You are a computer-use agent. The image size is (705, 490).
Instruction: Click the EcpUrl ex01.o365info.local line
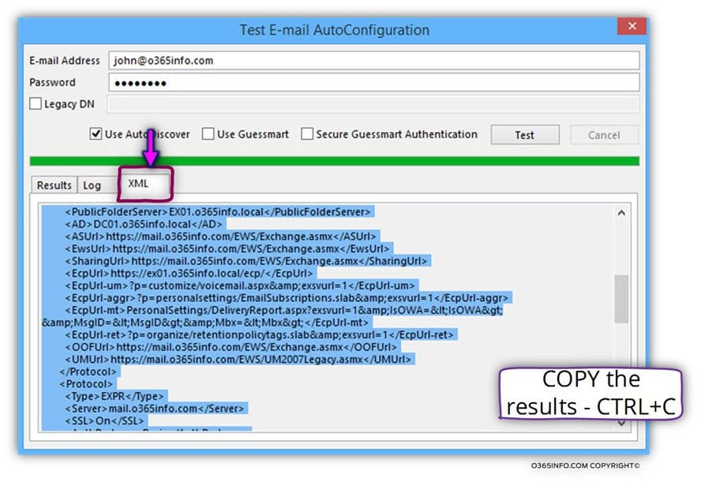189,273
